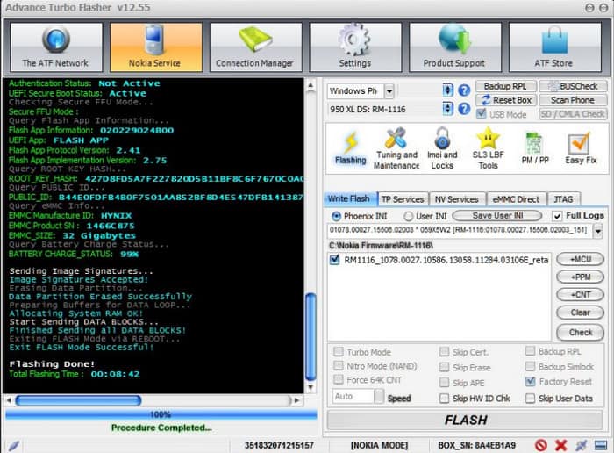The height and width of the screenshot is (453, 614).
Task: Open the ATF Store
Action: coord(554,47)
